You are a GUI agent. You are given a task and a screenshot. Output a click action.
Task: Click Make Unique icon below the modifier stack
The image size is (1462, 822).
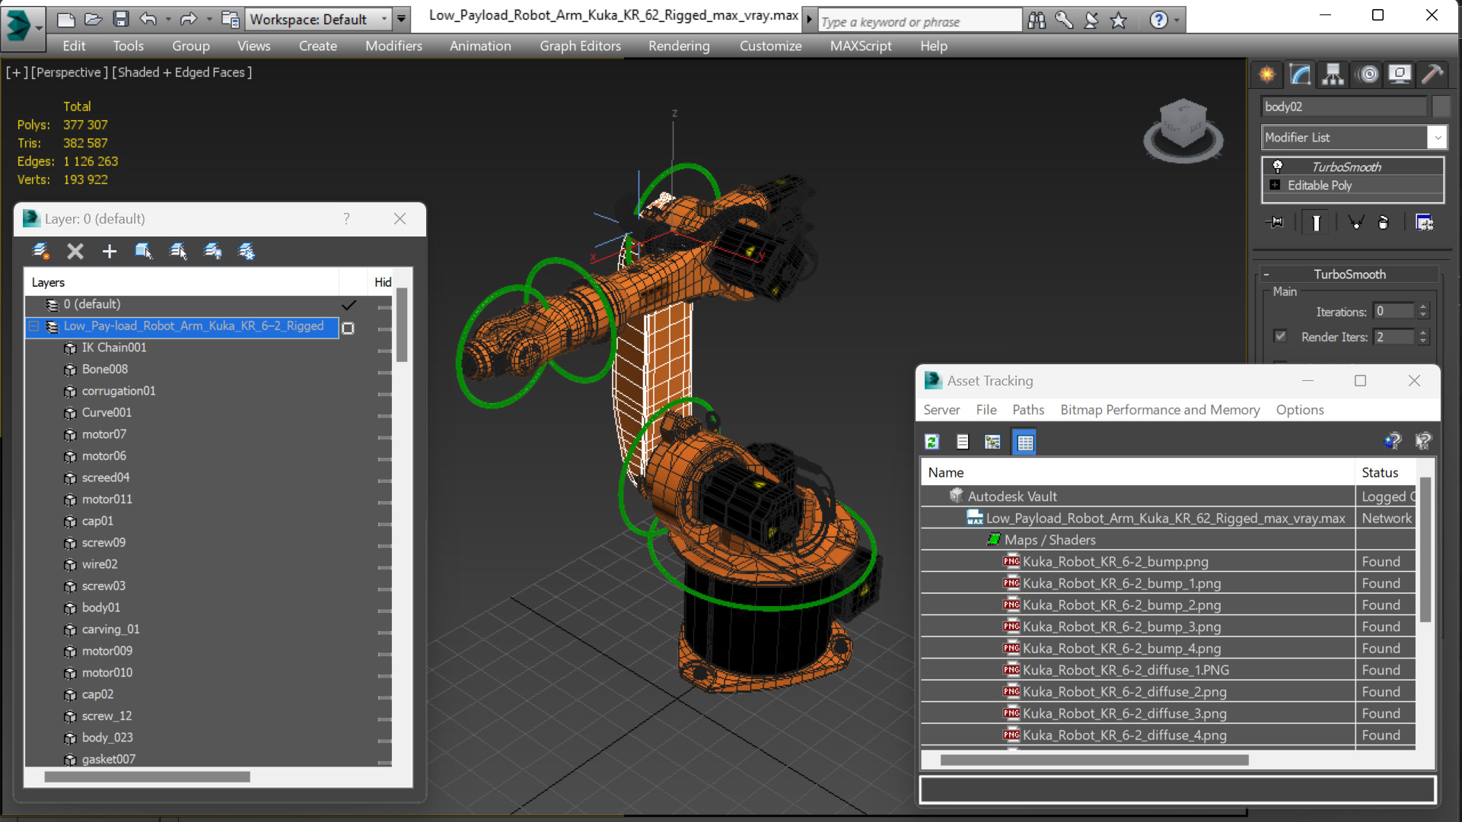click(x=1355, y=222)
